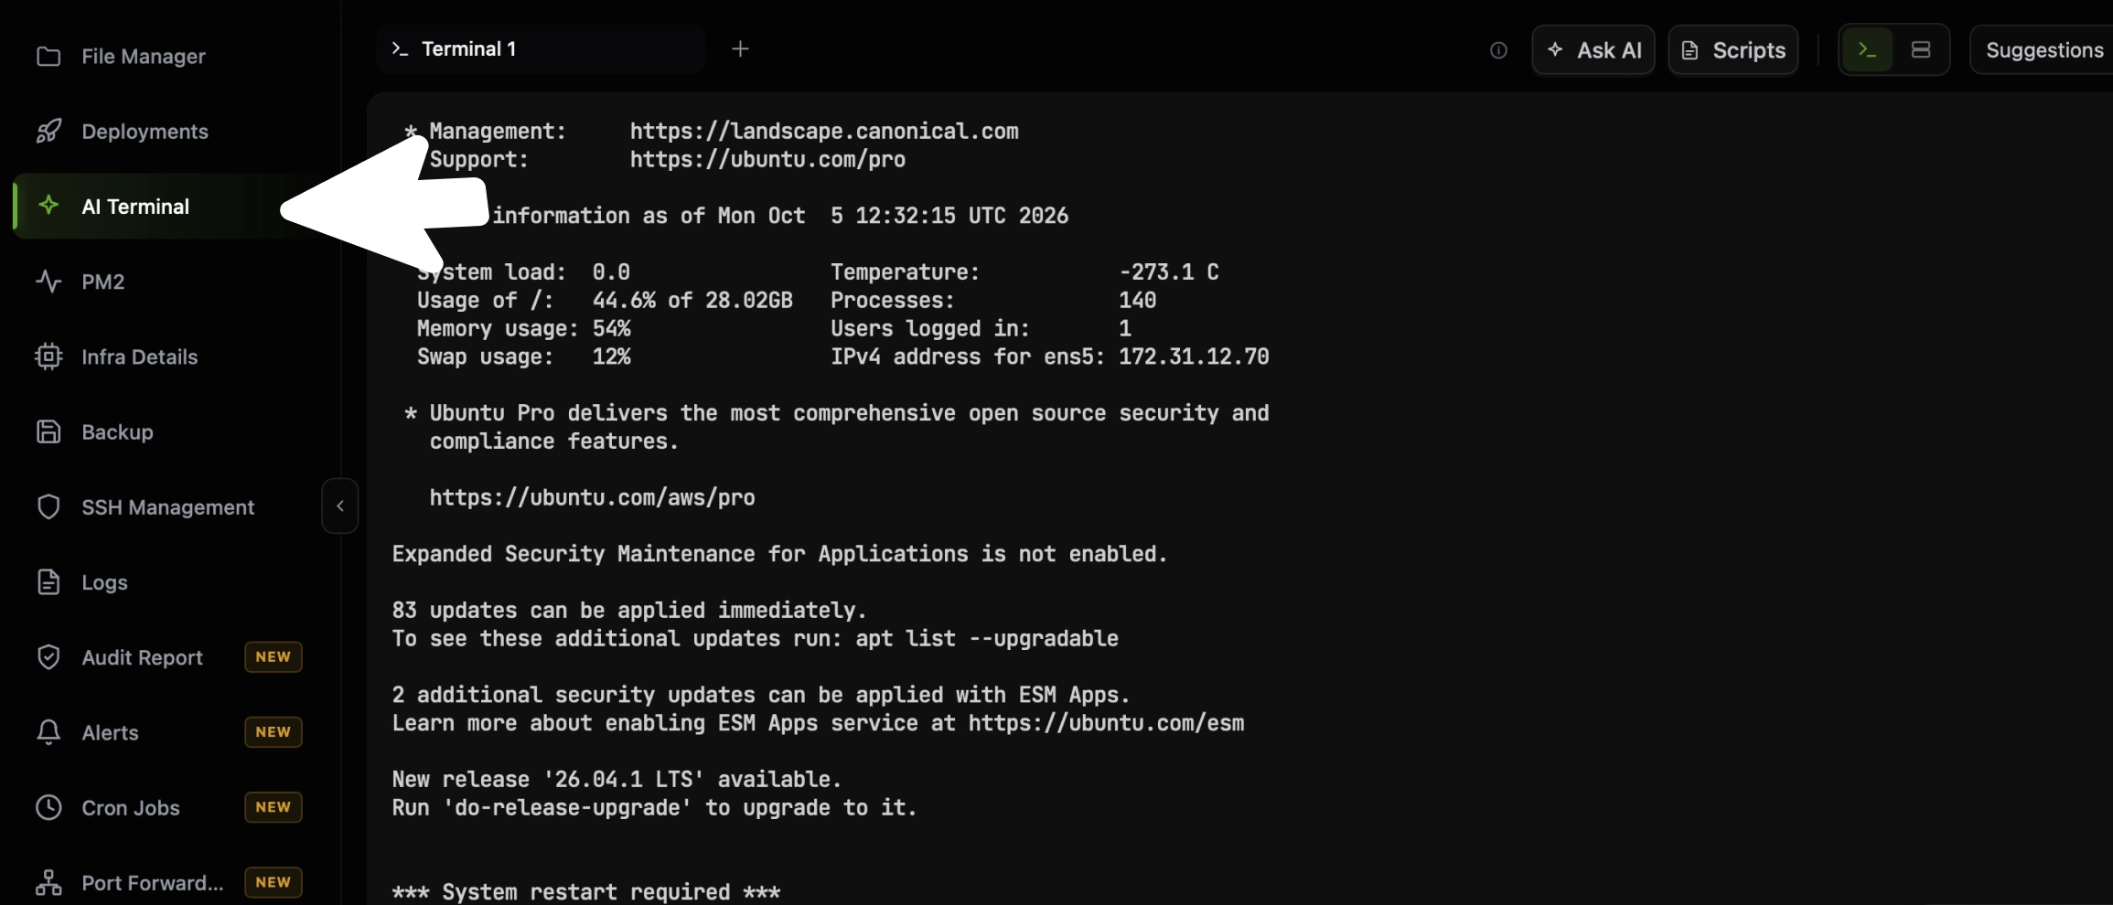This screenshot has width=2113, height=905.
Task: Switch to terminal prompt view toggle
Action: tap(1867, 50)
